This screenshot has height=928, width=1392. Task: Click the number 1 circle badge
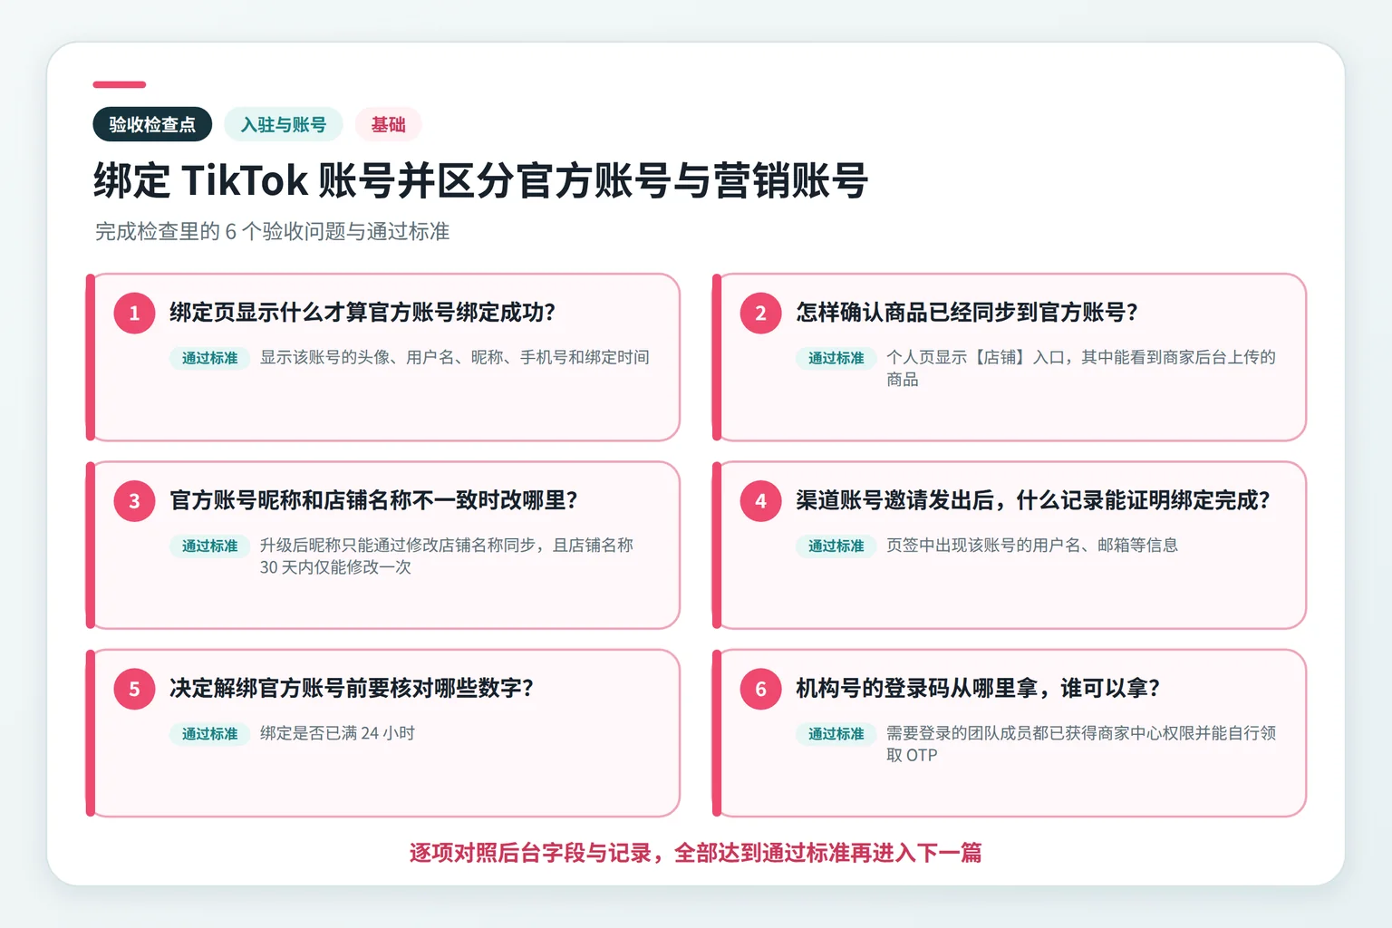[134, 313]
